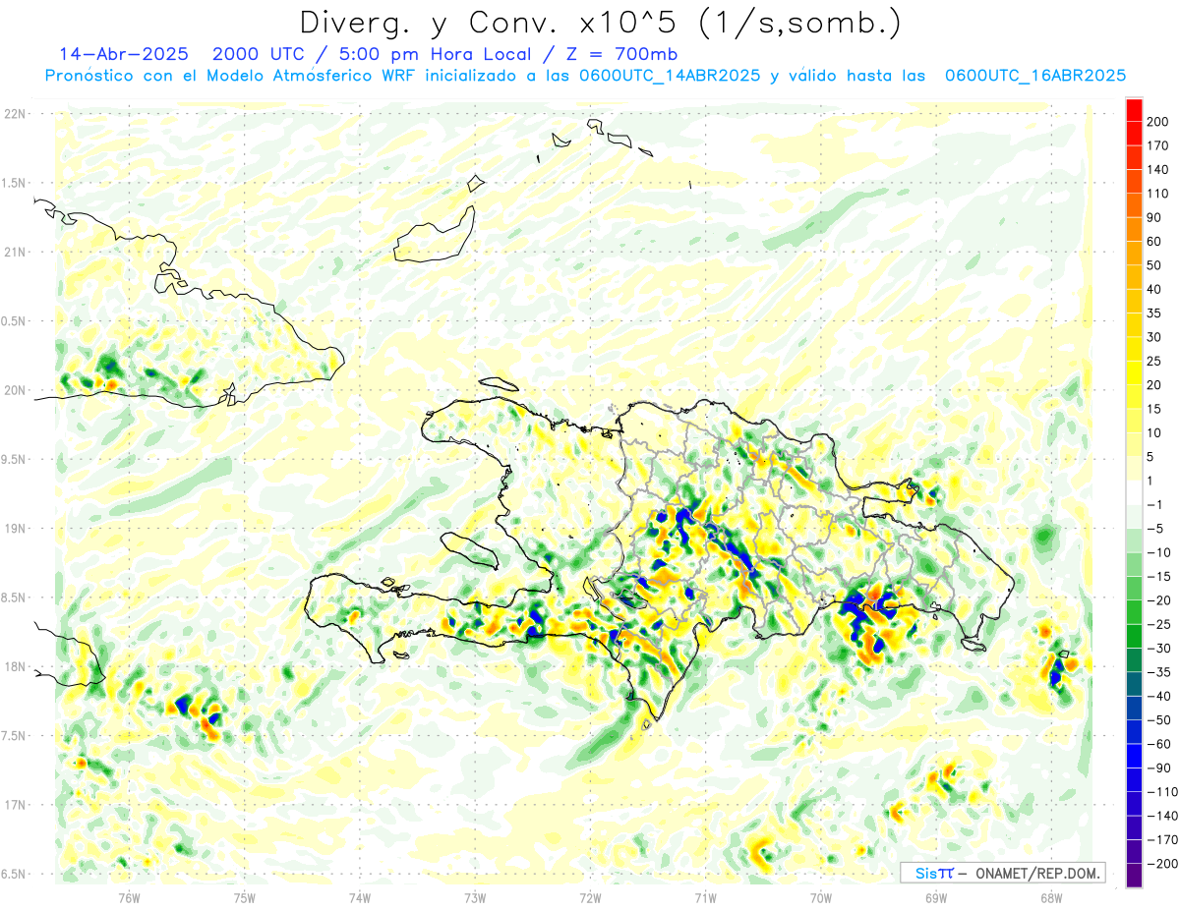The image size is (1180, 911).
Task: Click the title 'Diverg. y Conv. x10^5 (1/s,somb.)'
Action: [600, 22]
